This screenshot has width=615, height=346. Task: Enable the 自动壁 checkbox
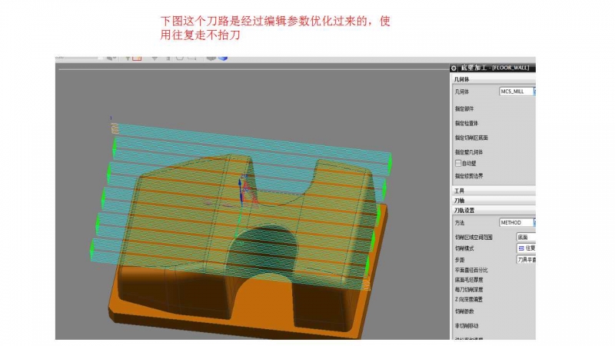click(x=458, y=163)
